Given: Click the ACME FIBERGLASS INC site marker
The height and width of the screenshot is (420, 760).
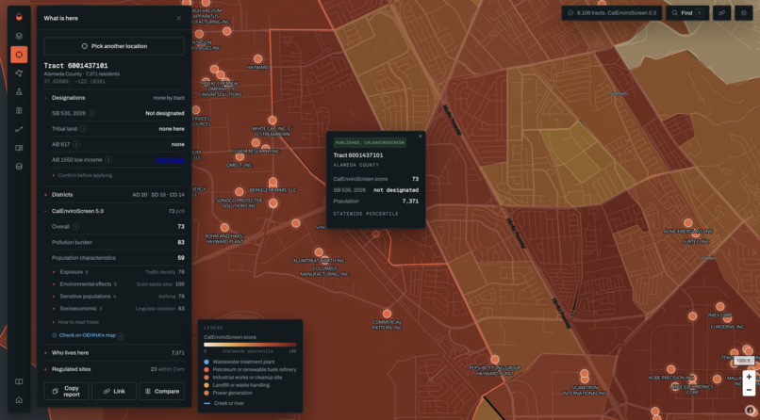Looking at the screenshot, I should [x=687, y=223].
